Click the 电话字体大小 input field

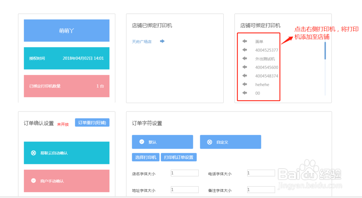261,173
